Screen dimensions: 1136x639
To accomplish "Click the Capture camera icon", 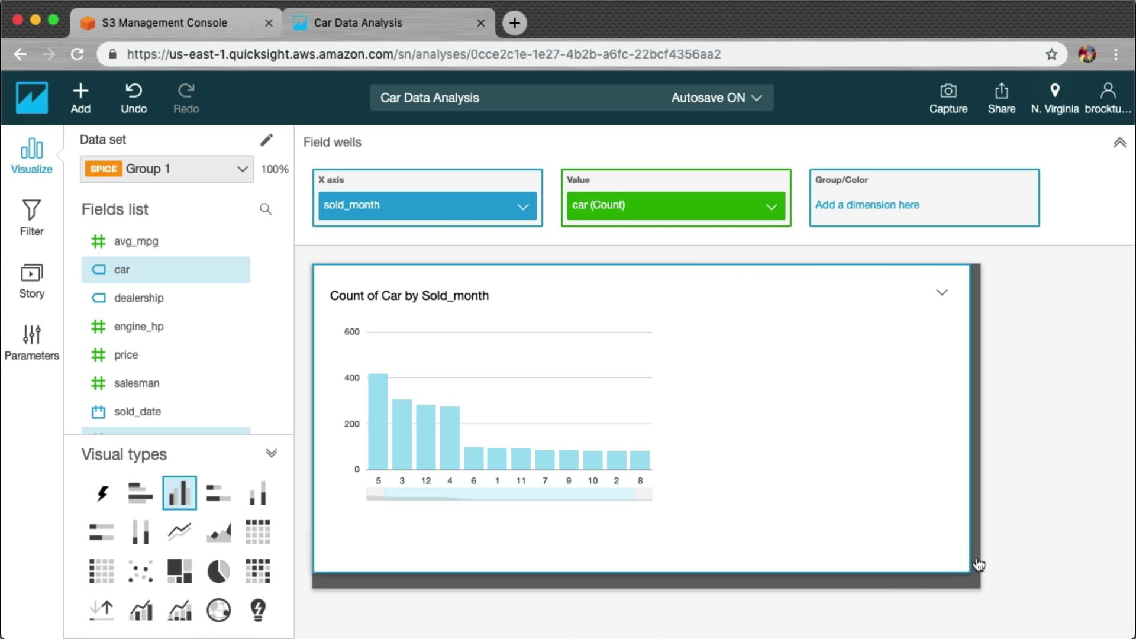I will tap(948, 98).
